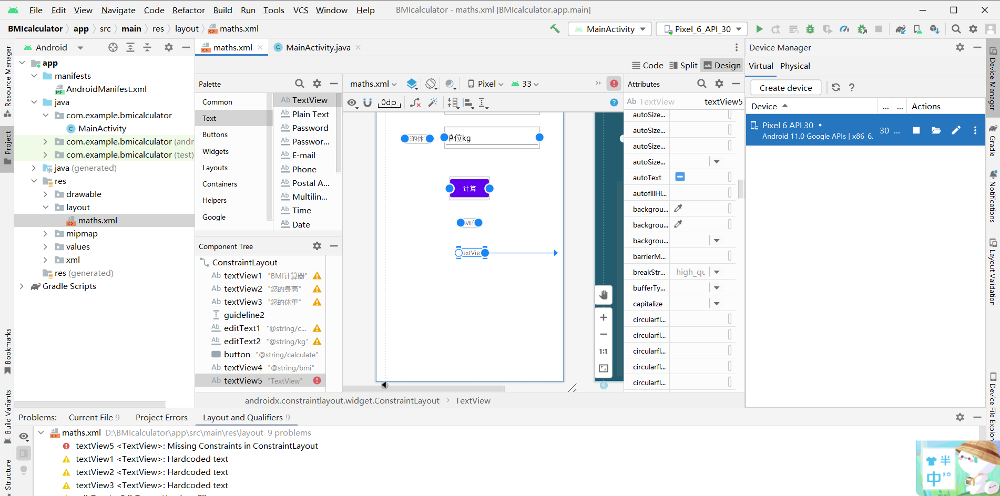The image size is (1000, 496).
Task: Click the blue design surface layers icon
Action: [x=412, y=84]
